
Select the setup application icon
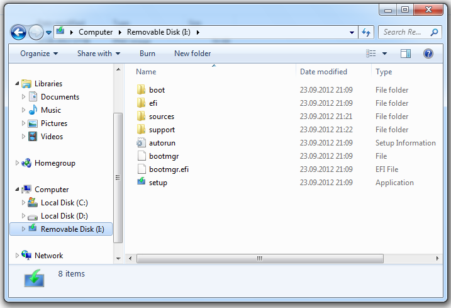point(142,181)
